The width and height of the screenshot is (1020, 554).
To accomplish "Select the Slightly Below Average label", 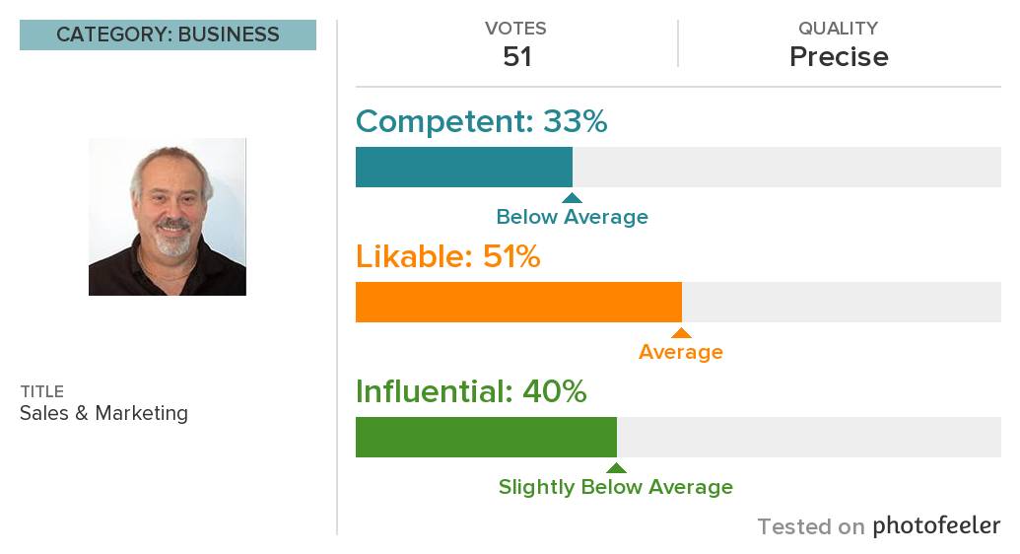I will (x=615, y=487).
